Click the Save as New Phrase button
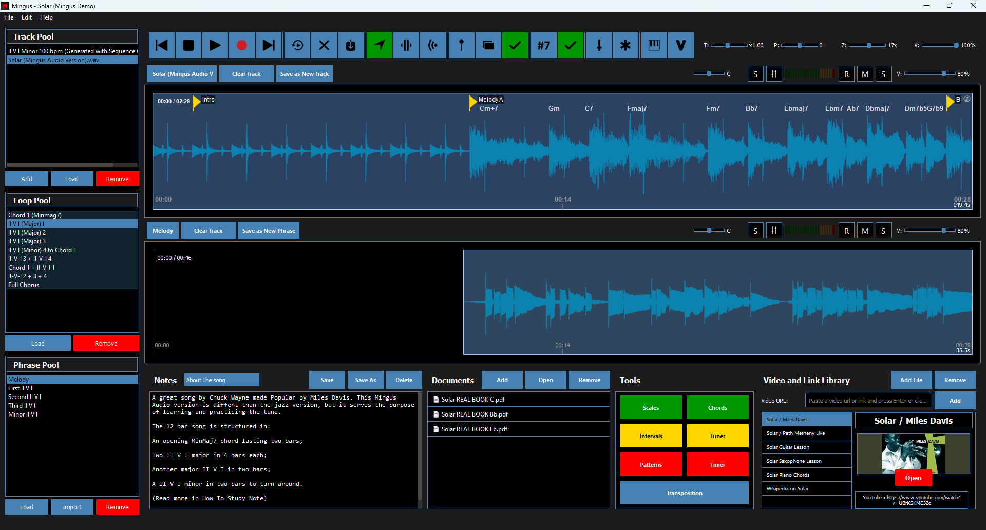986x530 pixels. coord(269,231)
